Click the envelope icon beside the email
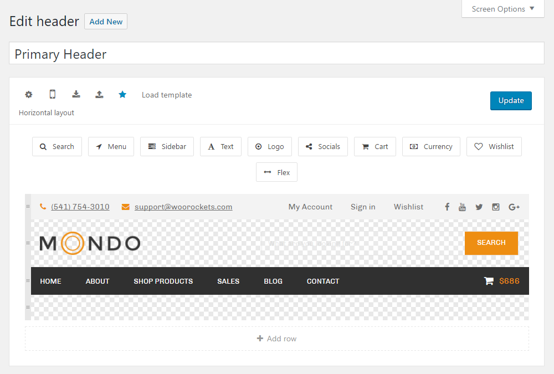Screen dimensions: 554x374 [x=125, y=206]
